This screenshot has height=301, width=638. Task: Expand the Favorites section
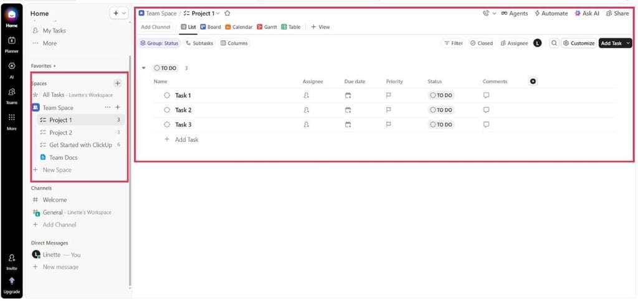pos(44,65)
